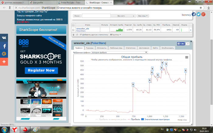Open 'История прибыли' graph selector
213x133 pixels.
point(120,52)
